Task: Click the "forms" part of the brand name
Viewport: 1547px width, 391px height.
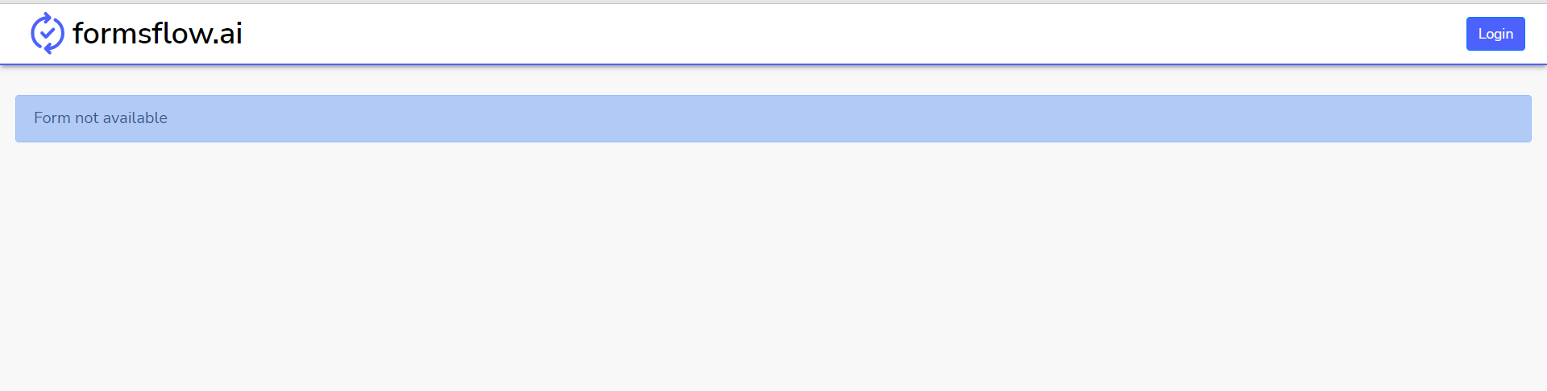Action: point(111,34)
